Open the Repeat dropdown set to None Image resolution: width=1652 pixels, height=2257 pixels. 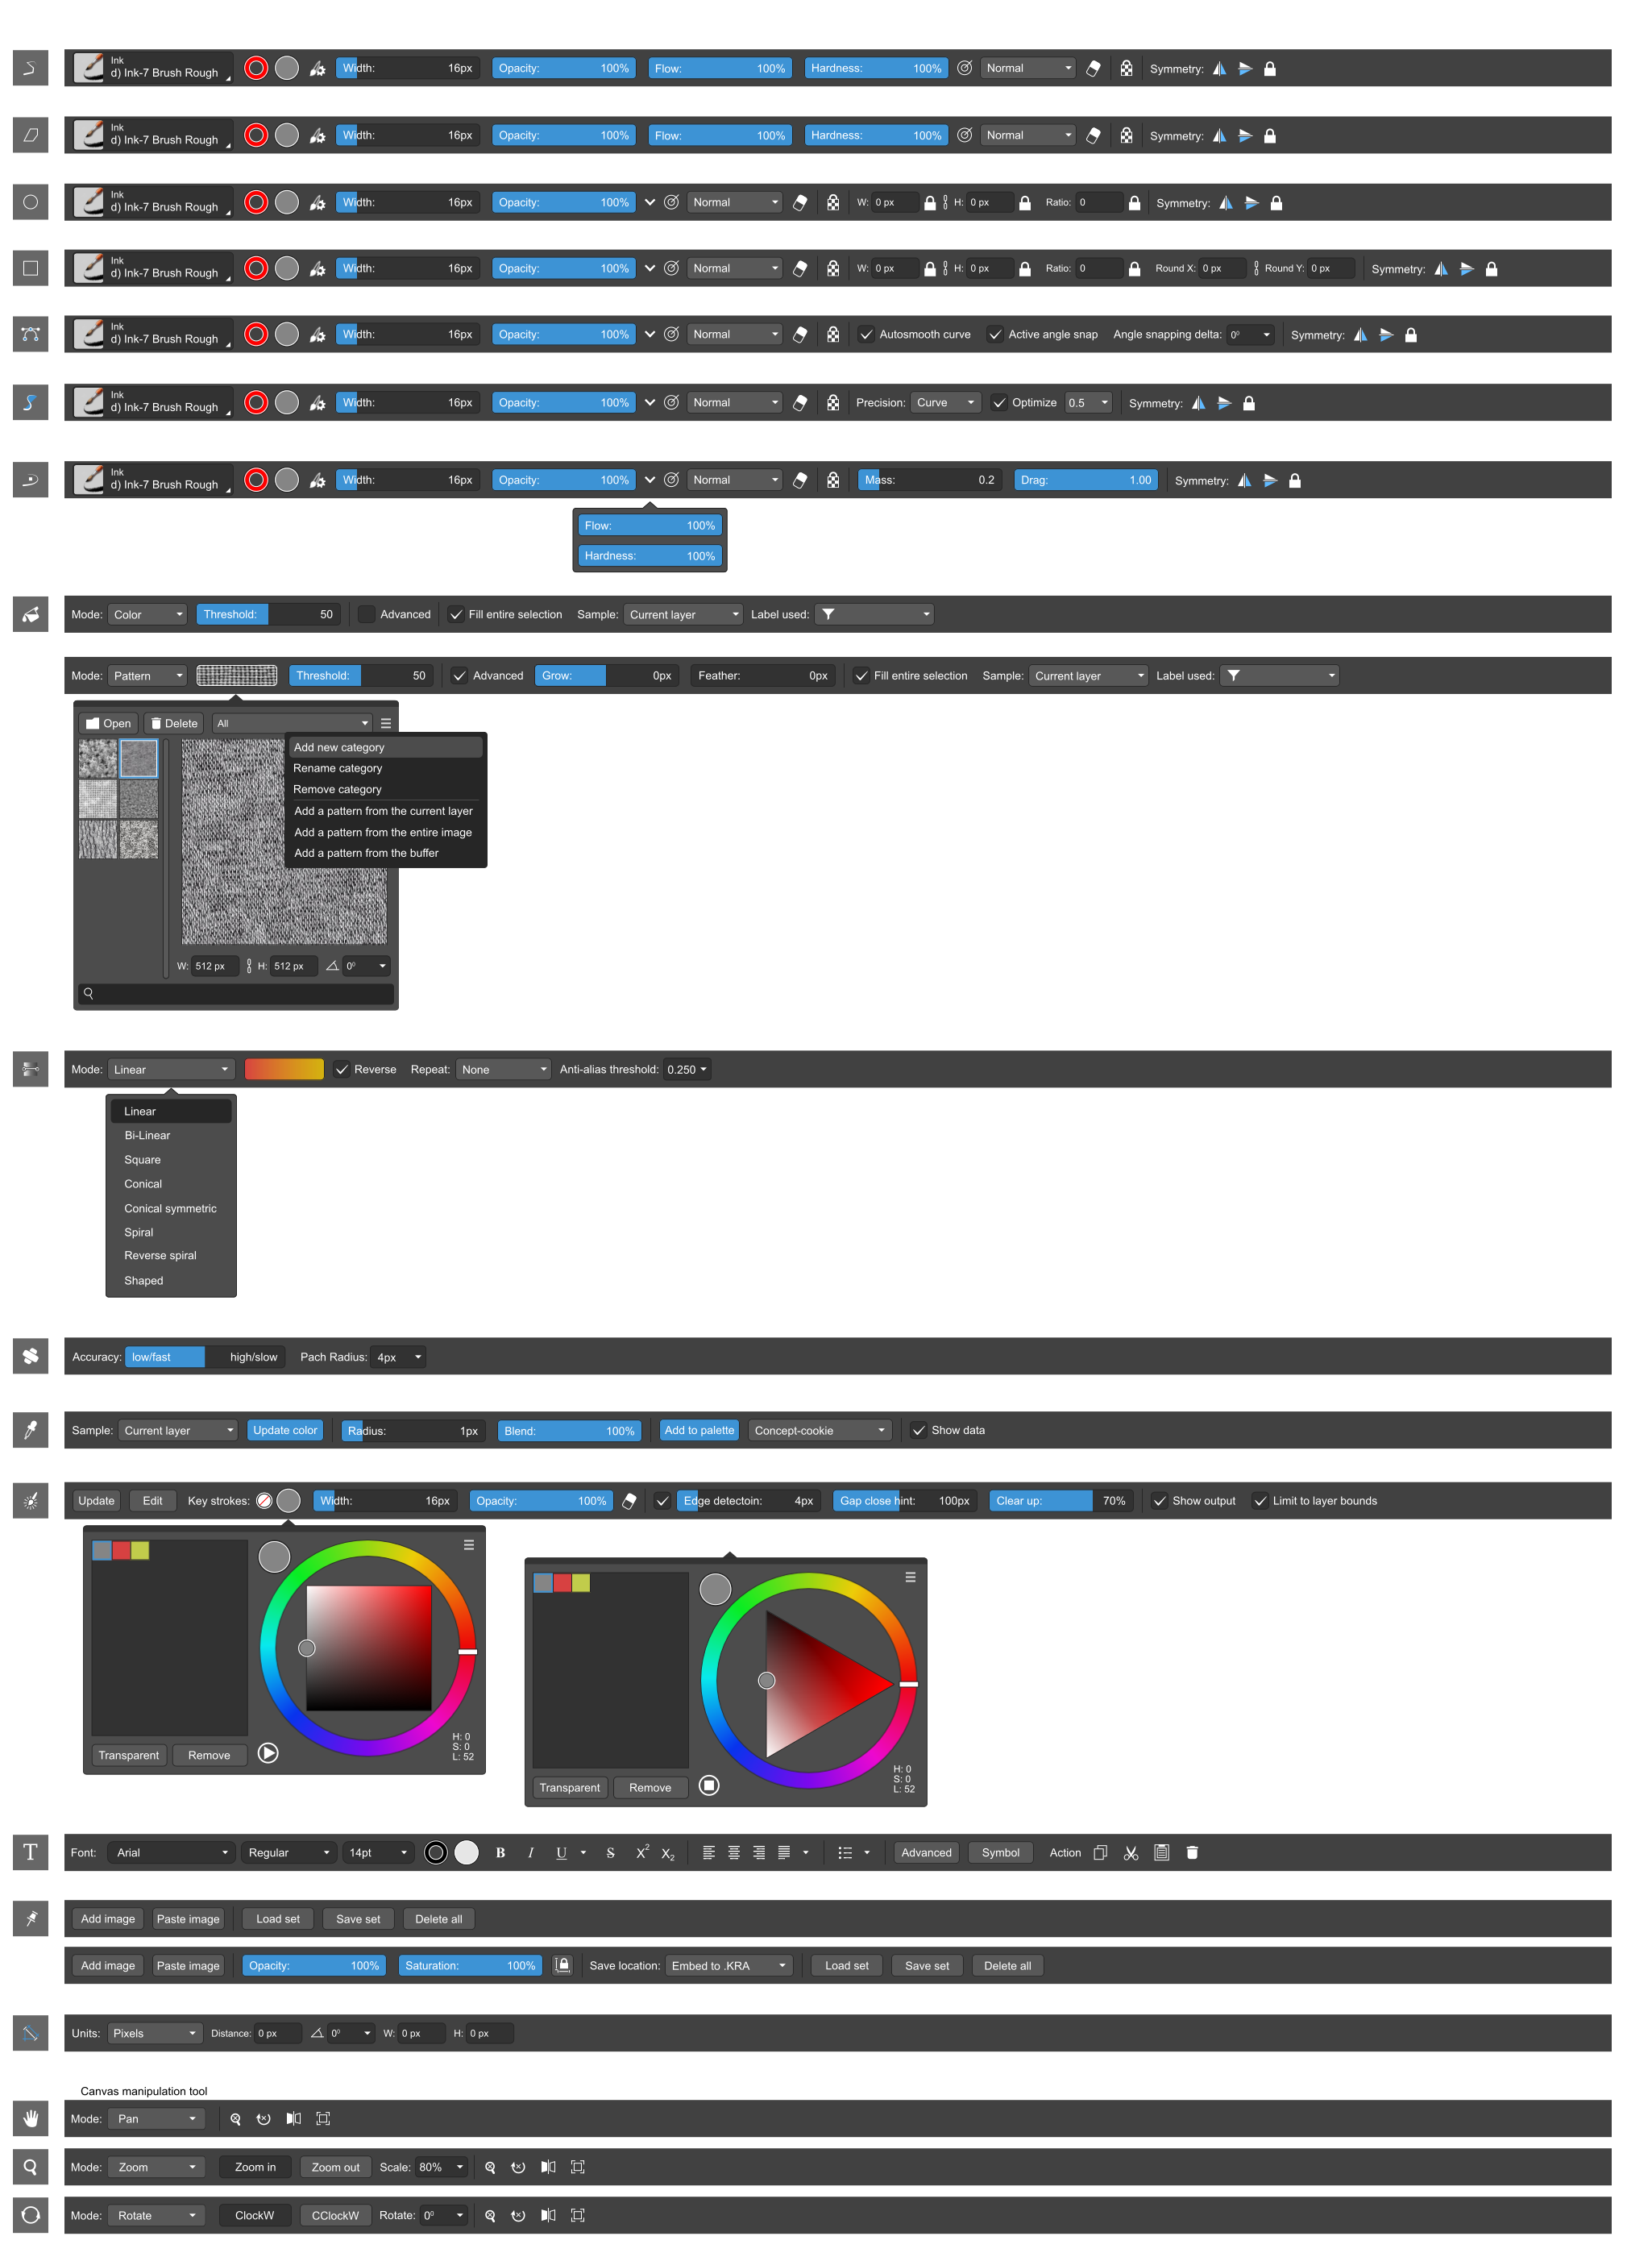pyautogui.click(x=503, y=1069)
